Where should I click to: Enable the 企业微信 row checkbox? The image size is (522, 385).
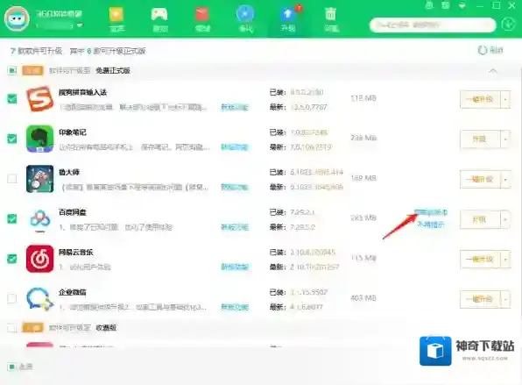click(x=12, y=298)
